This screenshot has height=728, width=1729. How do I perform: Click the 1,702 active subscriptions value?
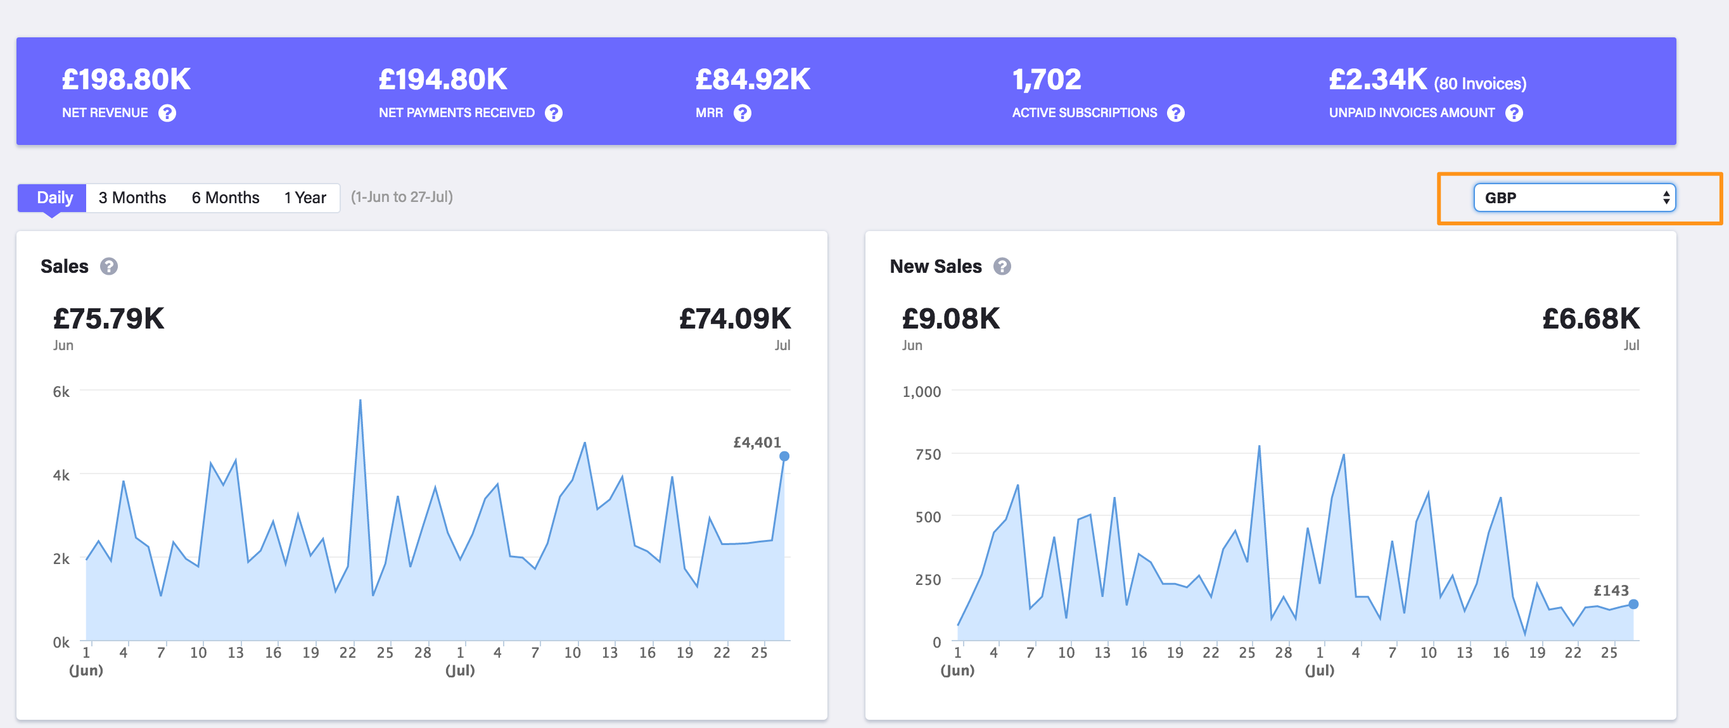point(1047,80)
